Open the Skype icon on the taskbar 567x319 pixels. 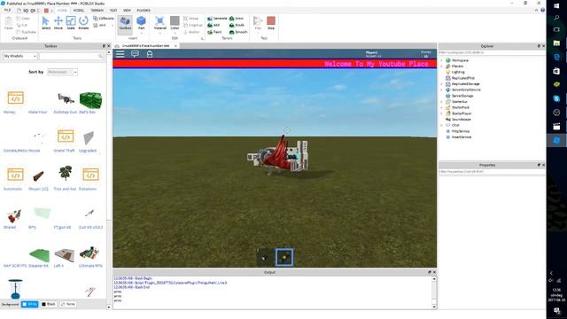(x=556, y=98)
